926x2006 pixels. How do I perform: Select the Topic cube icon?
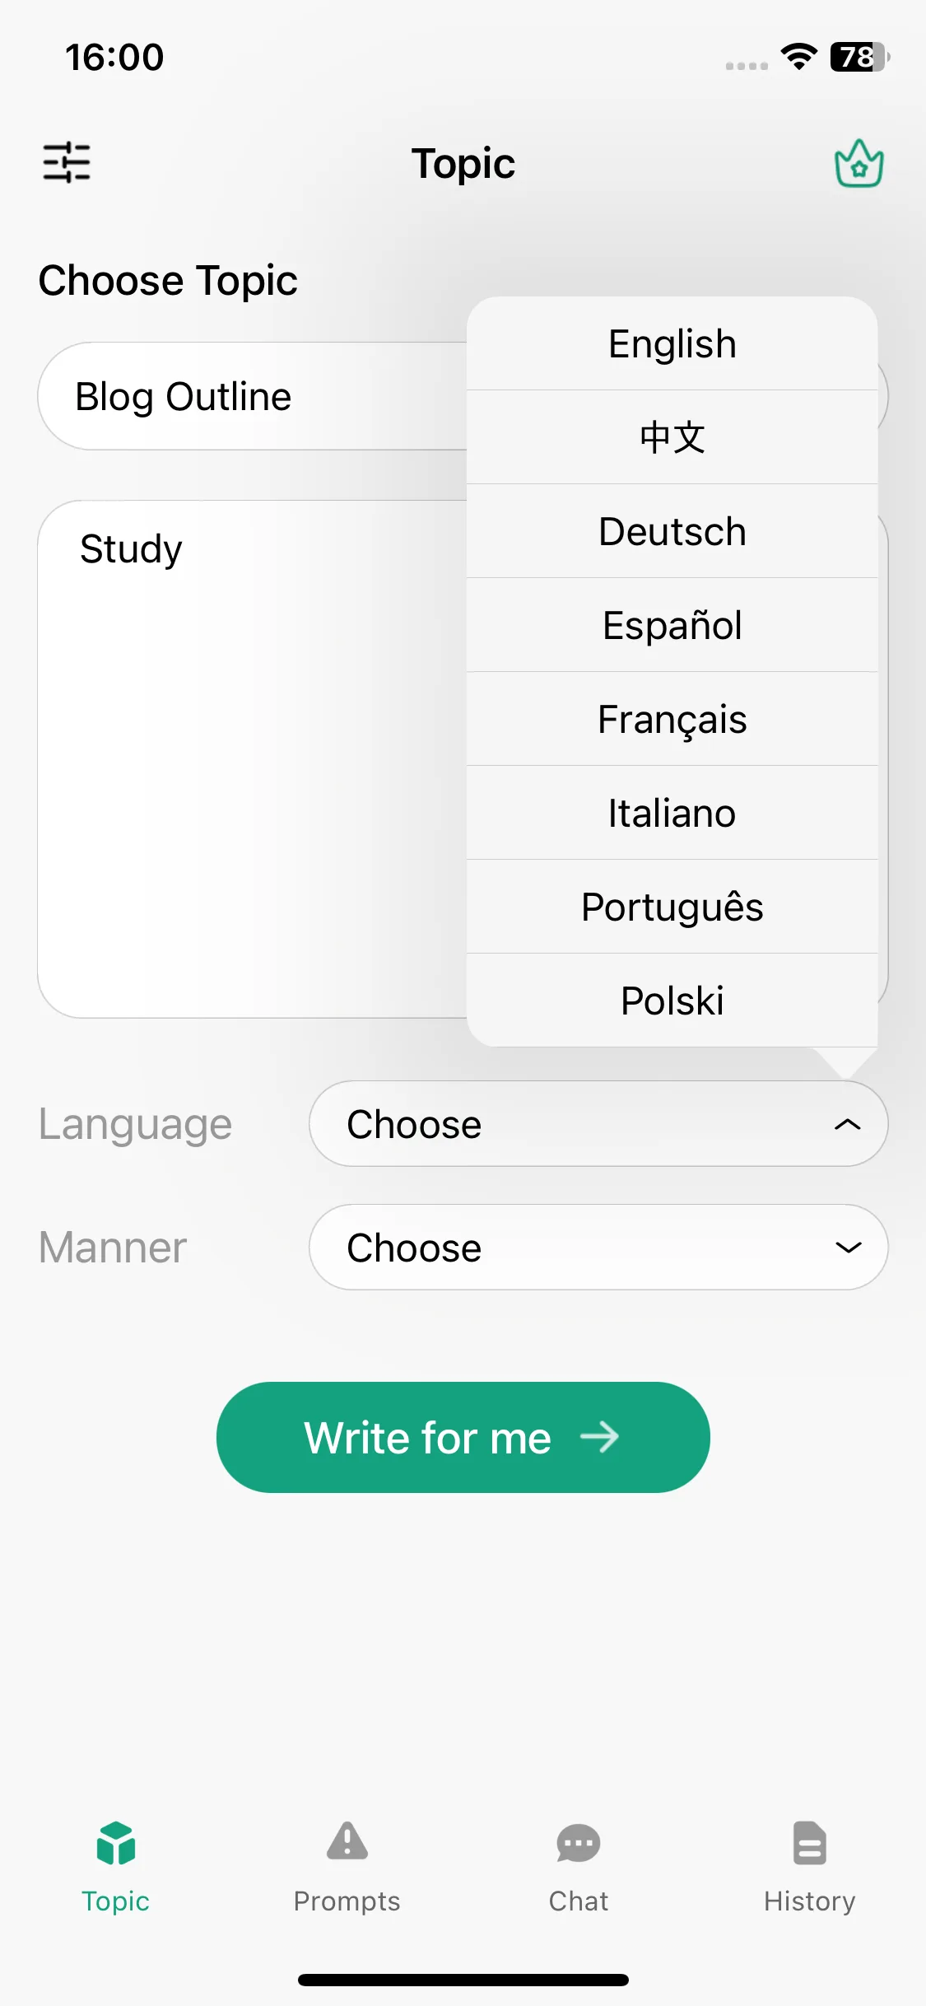click(115, 1842)
